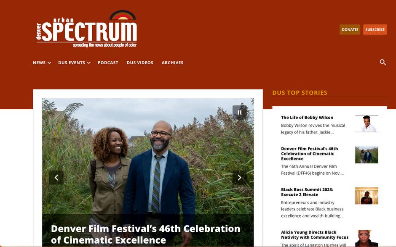Screen dimensions: 396x247
Task: Advance to the next slide arrow
Action: click(x=239, y=178)
